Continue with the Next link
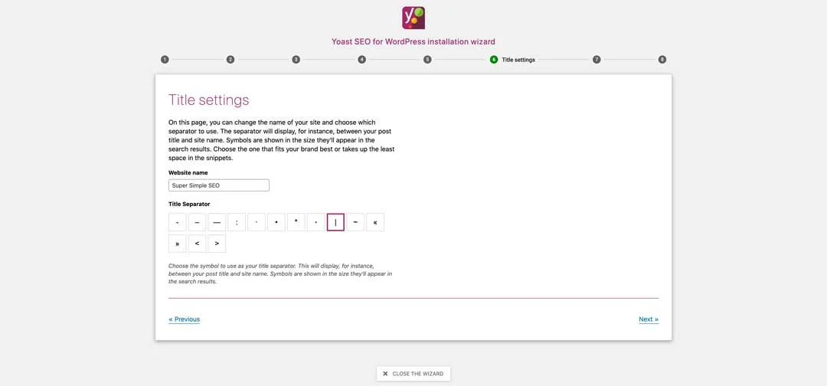 (649, 319)
